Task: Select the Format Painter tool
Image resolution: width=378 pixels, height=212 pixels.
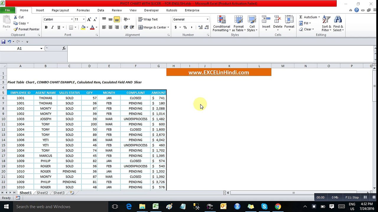Action: click(x=27, y=29)
